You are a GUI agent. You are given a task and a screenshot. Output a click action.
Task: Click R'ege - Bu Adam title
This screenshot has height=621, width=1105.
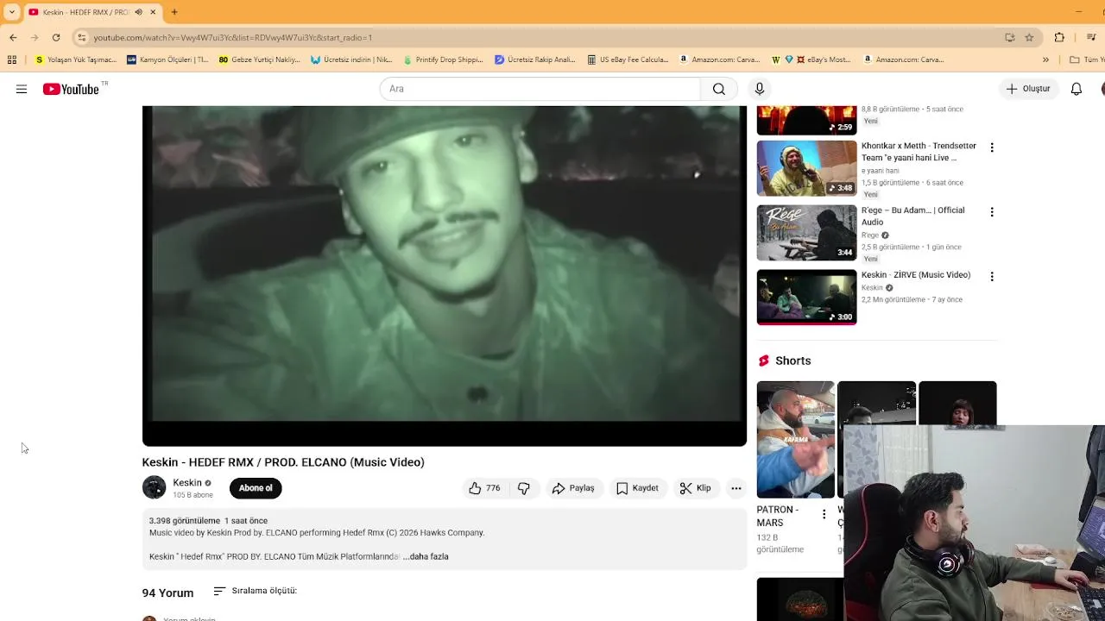point(912,216)
